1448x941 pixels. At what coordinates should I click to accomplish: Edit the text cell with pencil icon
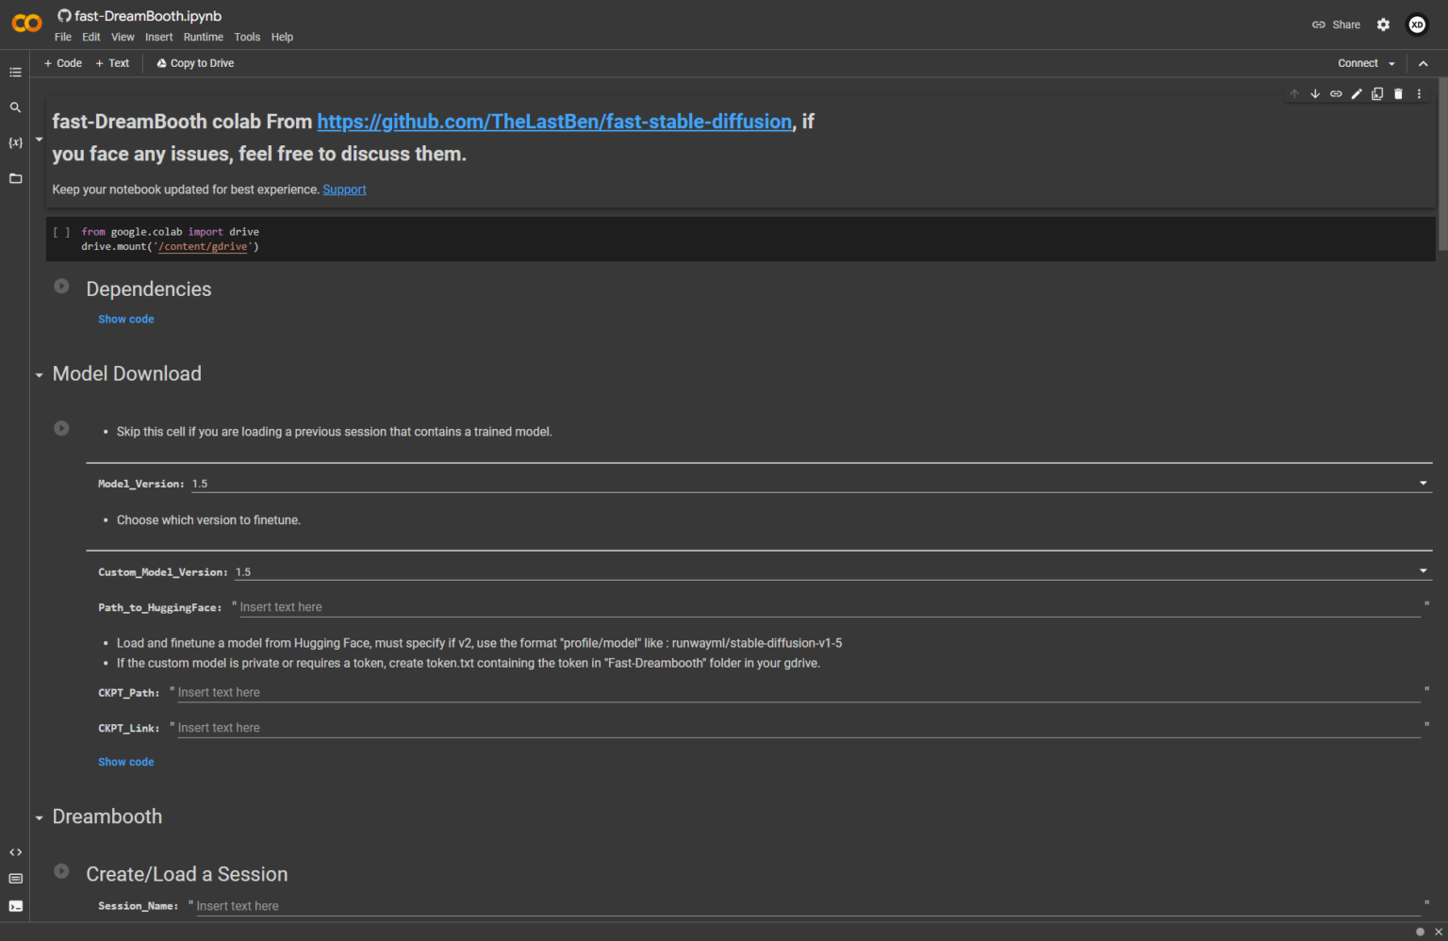[1357, 94]
